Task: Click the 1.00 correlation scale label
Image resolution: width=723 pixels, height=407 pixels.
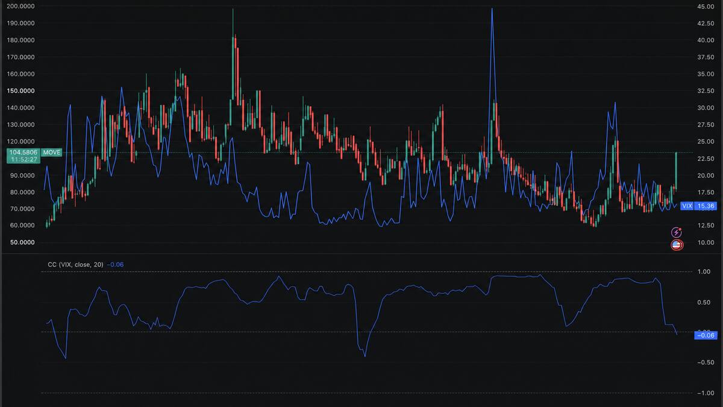Action: point(704,272)
